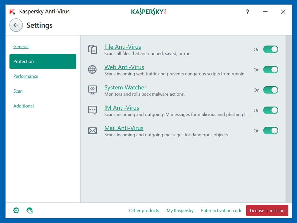This screenshot has width=297, height=223.
Task: Click the Web Anti-Virus globe icon
Action: 92,70
